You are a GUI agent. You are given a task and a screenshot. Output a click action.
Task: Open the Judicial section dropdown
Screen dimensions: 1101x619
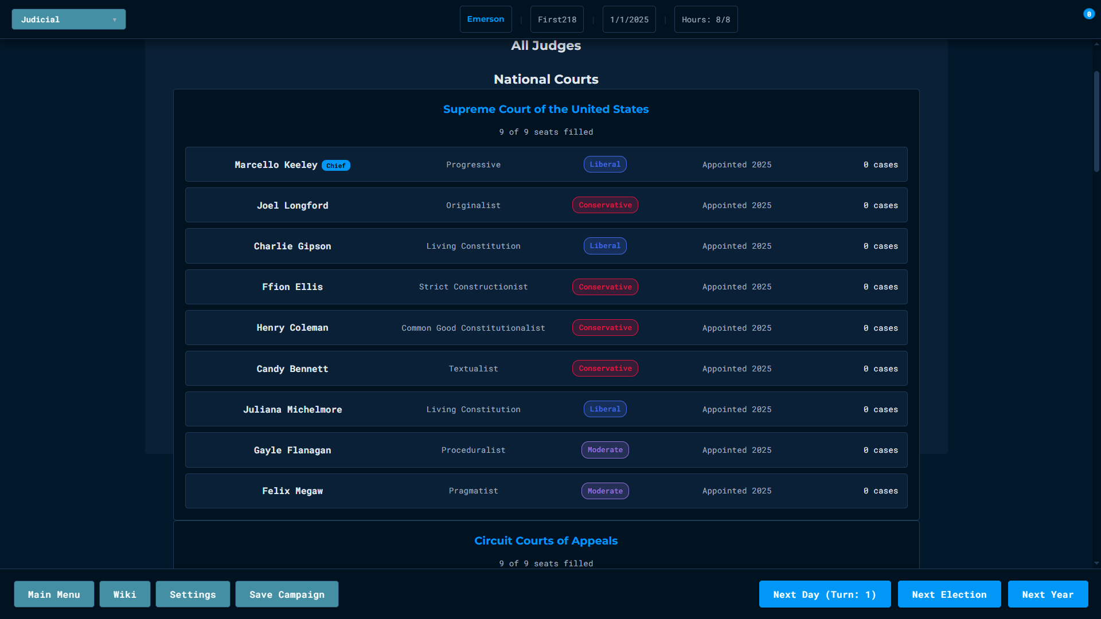[x=69, y=19]
